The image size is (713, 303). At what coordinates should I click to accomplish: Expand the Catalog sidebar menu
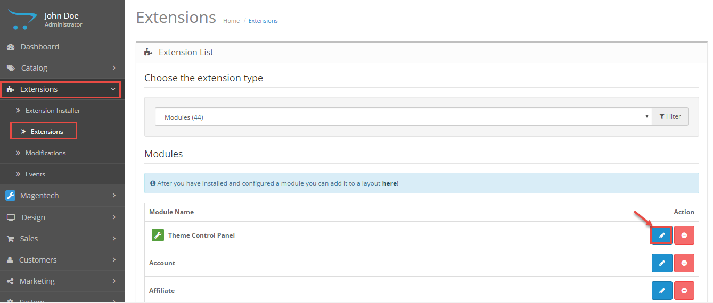click(34, 68)
